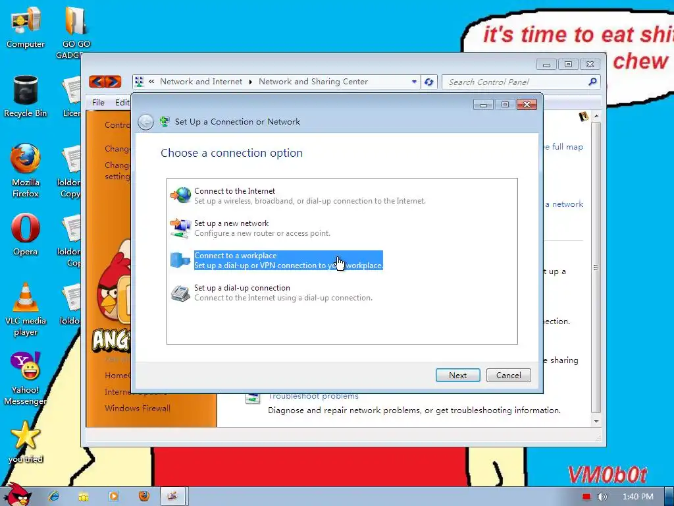Open the File menu
Image resolution: width=674 pixels, height=506 pixels.
click(98, 102)
